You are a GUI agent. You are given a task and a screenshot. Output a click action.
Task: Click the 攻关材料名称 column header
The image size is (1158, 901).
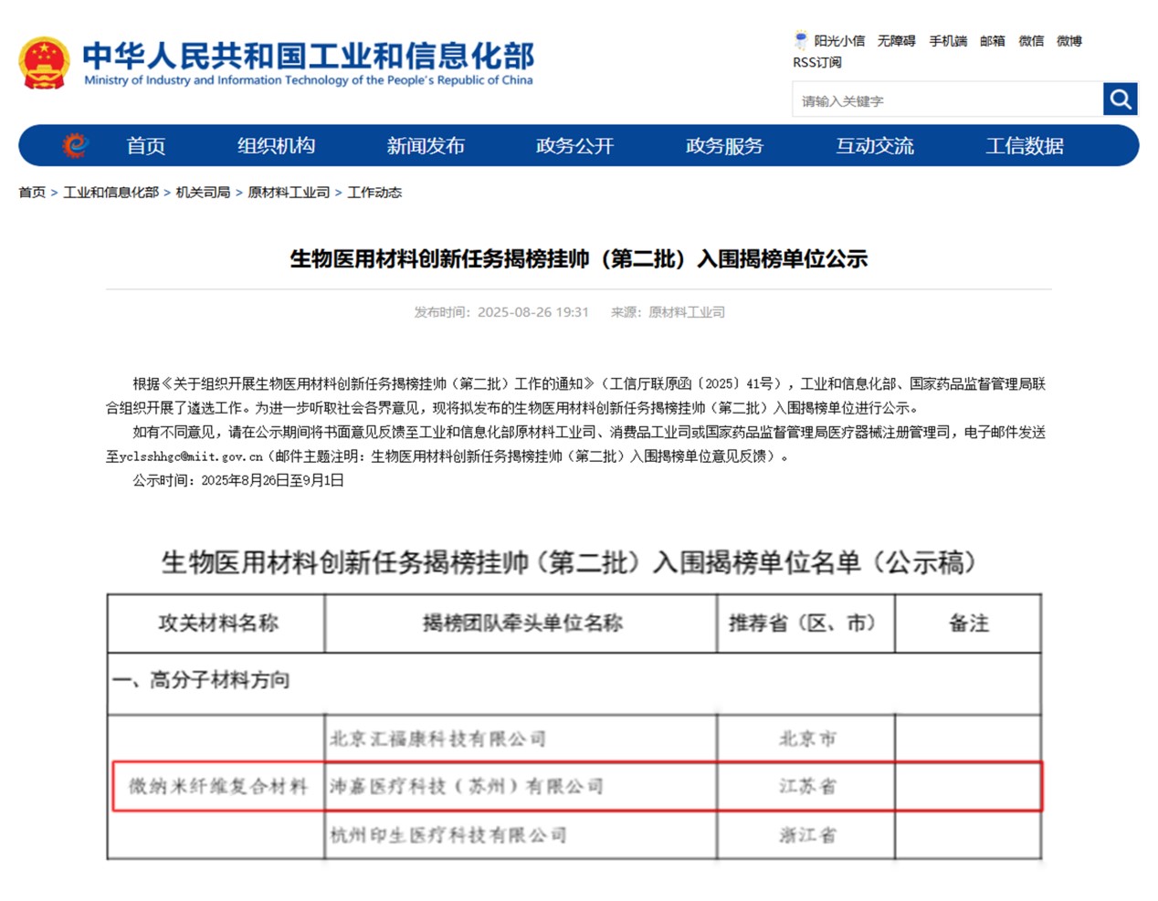pos(216,623)
